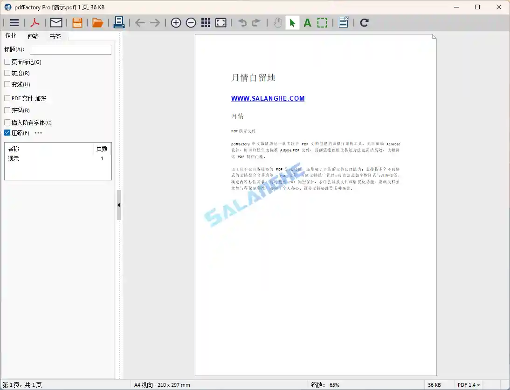Enable 灰度 (grayscale) option
The image size is (510, 390).
pos(7,73)
